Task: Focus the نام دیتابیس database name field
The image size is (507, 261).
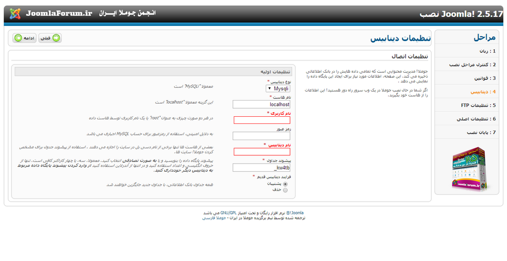Action: [x=262, y=151]
